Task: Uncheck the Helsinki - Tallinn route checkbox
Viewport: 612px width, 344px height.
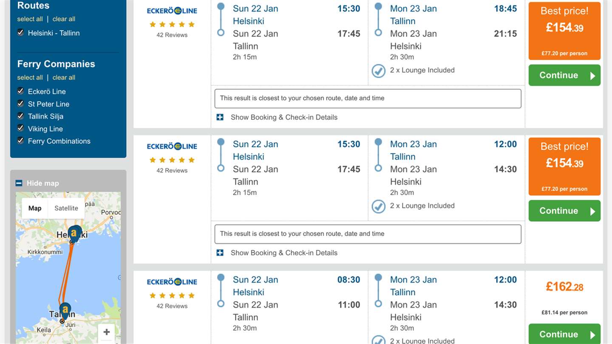Action: point(20,33)
